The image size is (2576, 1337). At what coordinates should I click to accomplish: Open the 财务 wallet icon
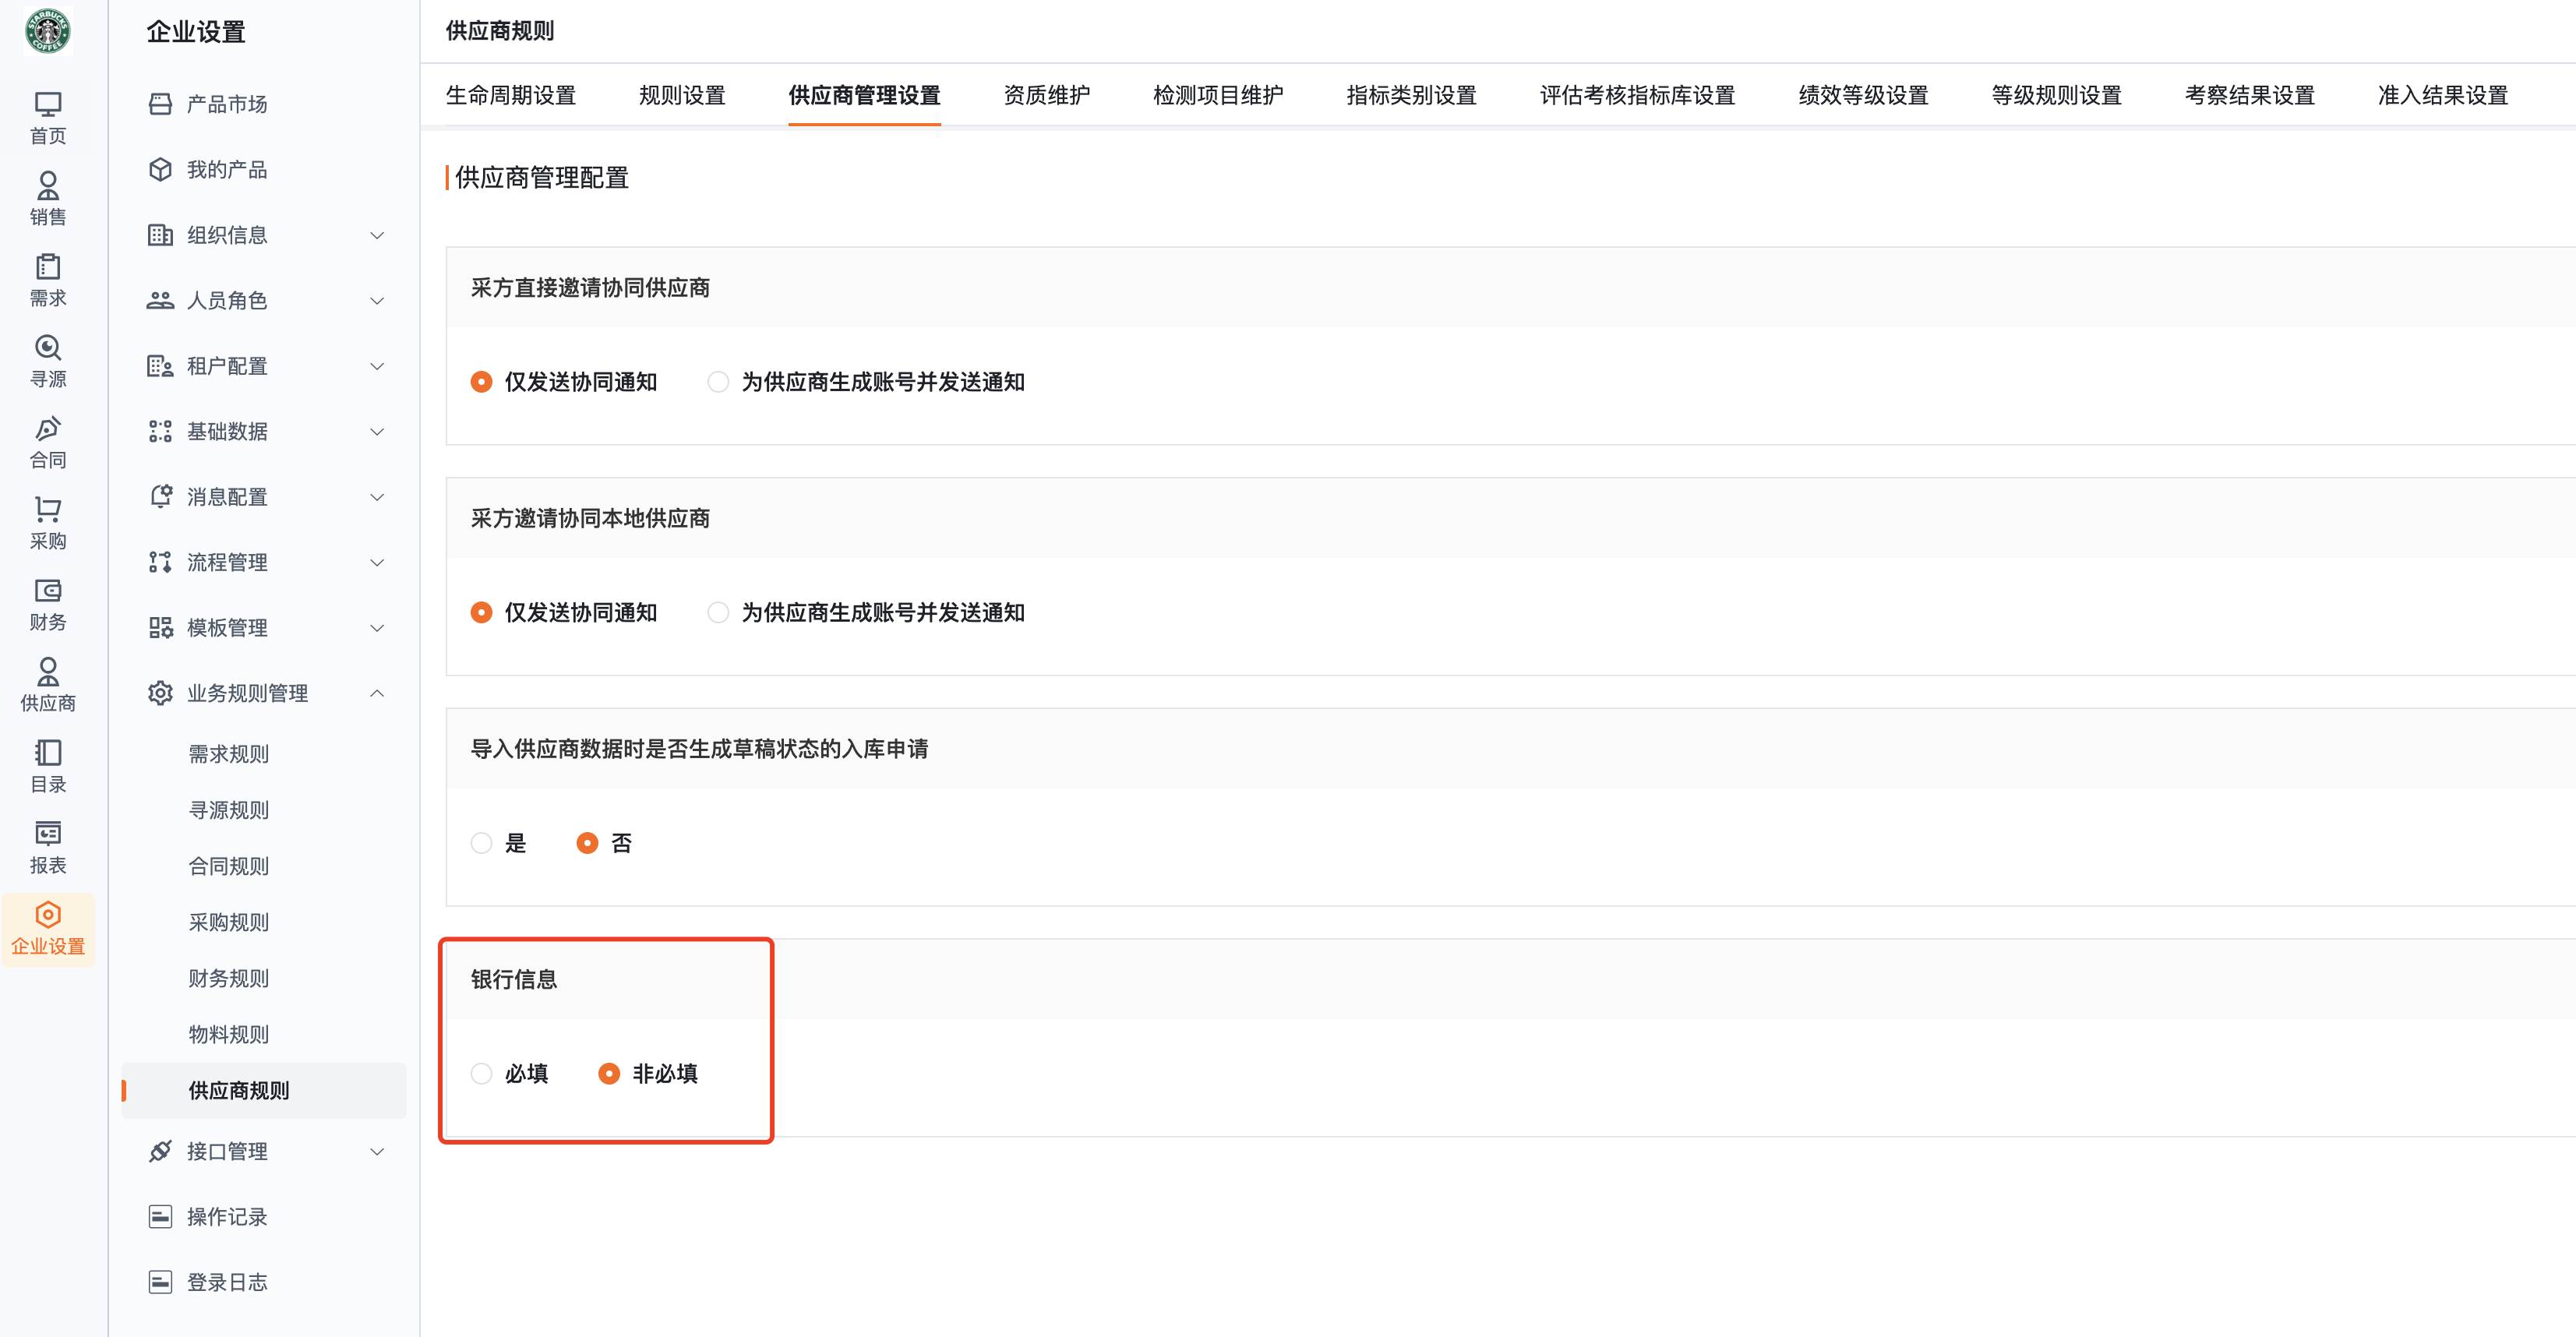point(48,590)
